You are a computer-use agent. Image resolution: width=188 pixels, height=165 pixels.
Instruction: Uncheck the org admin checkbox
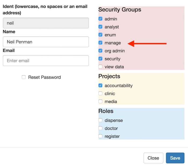tap(100, 51)
